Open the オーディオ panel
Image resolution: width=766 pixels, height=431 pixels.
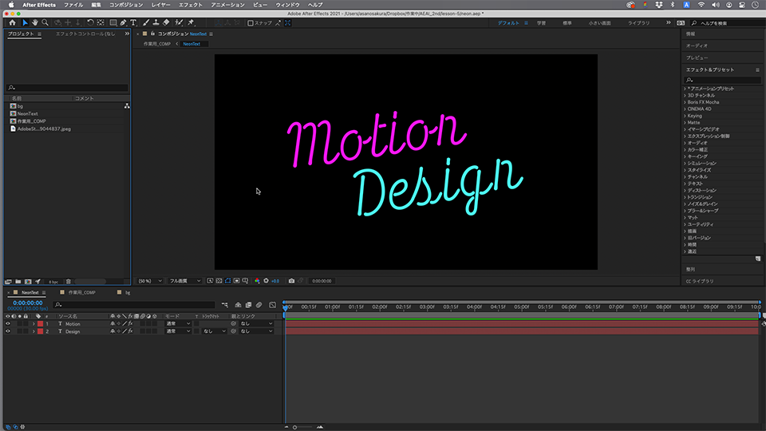[697, 45]
